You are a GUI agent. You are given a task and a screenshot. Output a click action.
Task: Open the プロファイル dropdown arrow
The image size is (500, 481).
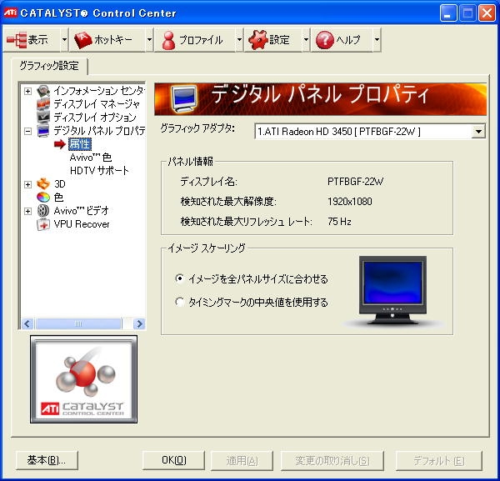239,40
